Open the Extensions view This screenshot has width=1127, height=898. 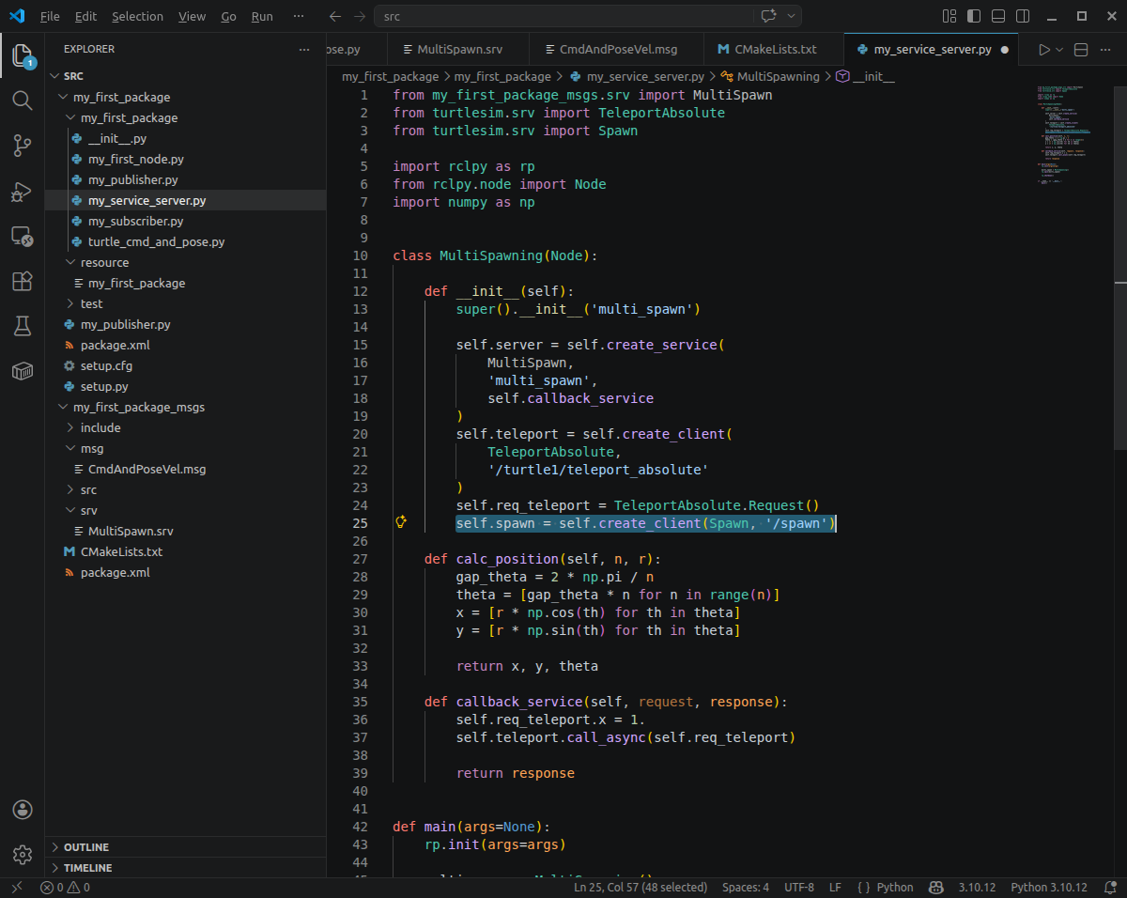pos(22,281)
